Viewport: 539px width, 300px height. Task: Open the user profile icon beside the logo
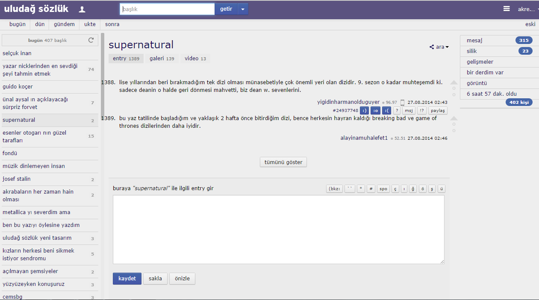[x=82, y=9]
